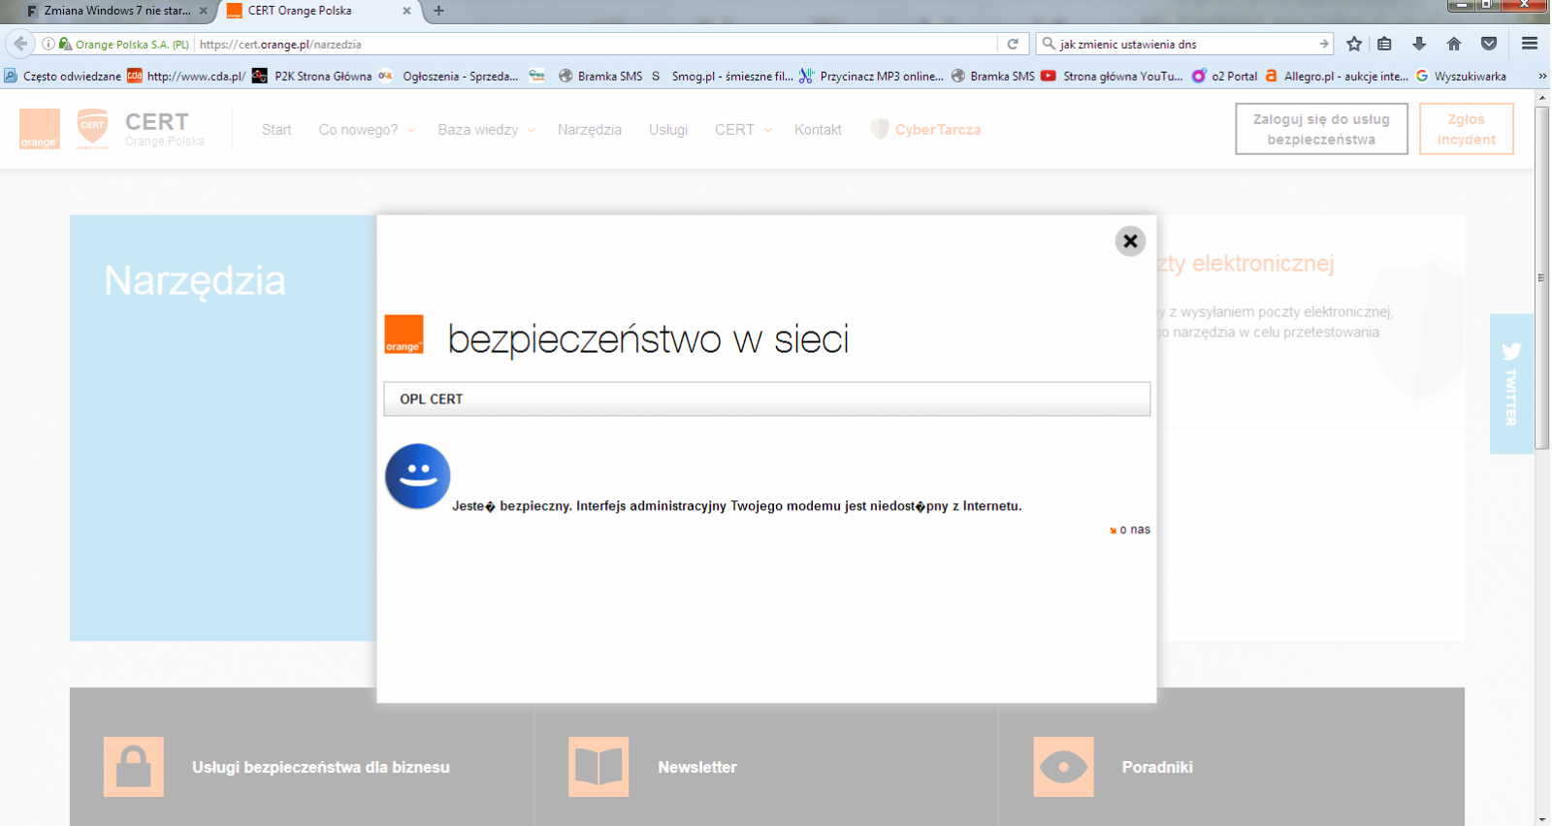
Task: Open the Wyszukiwarka Google bookmark
Action: click(x=1461, y=76)
